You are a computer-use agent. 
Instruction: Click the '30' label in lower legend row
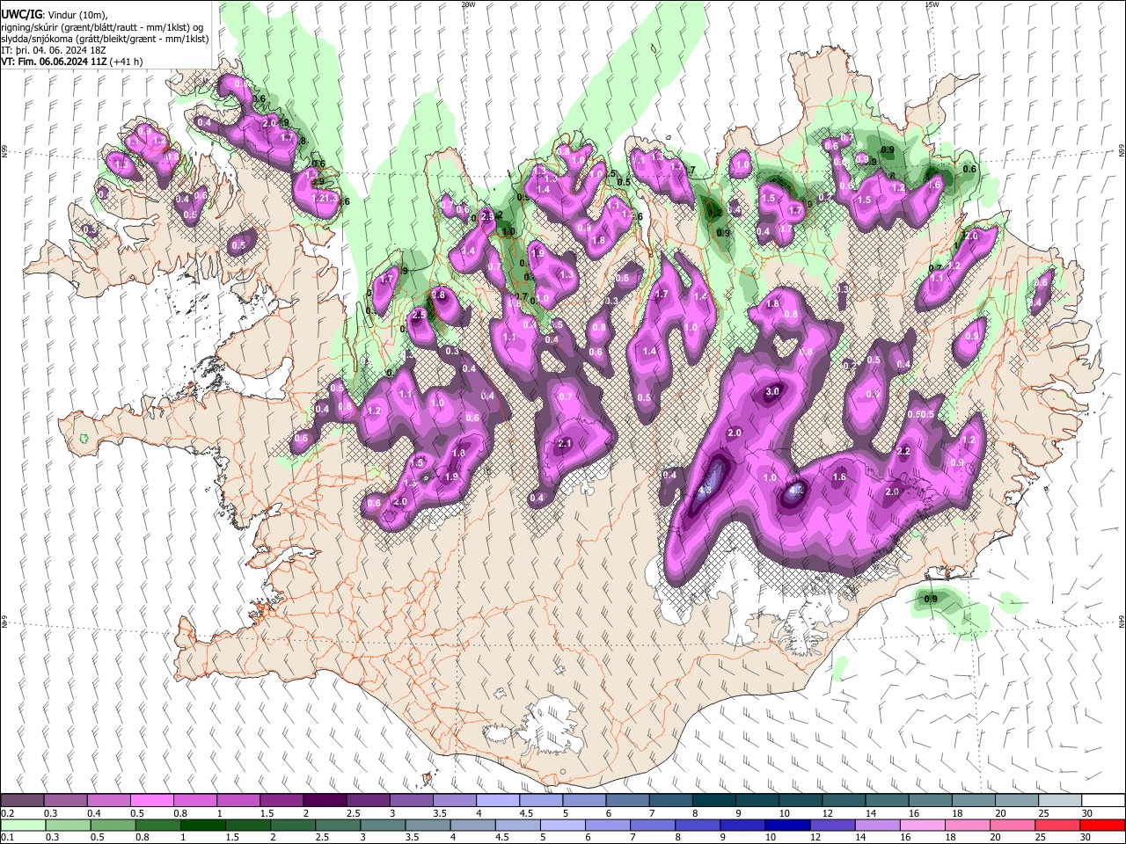click(x=1086, y=838)
